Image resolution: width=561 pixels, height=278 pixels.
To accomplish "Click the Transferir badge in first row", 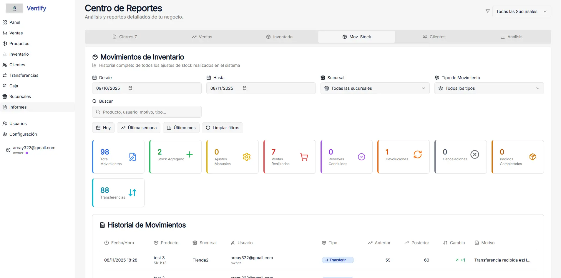I will [x=338, y=260].
